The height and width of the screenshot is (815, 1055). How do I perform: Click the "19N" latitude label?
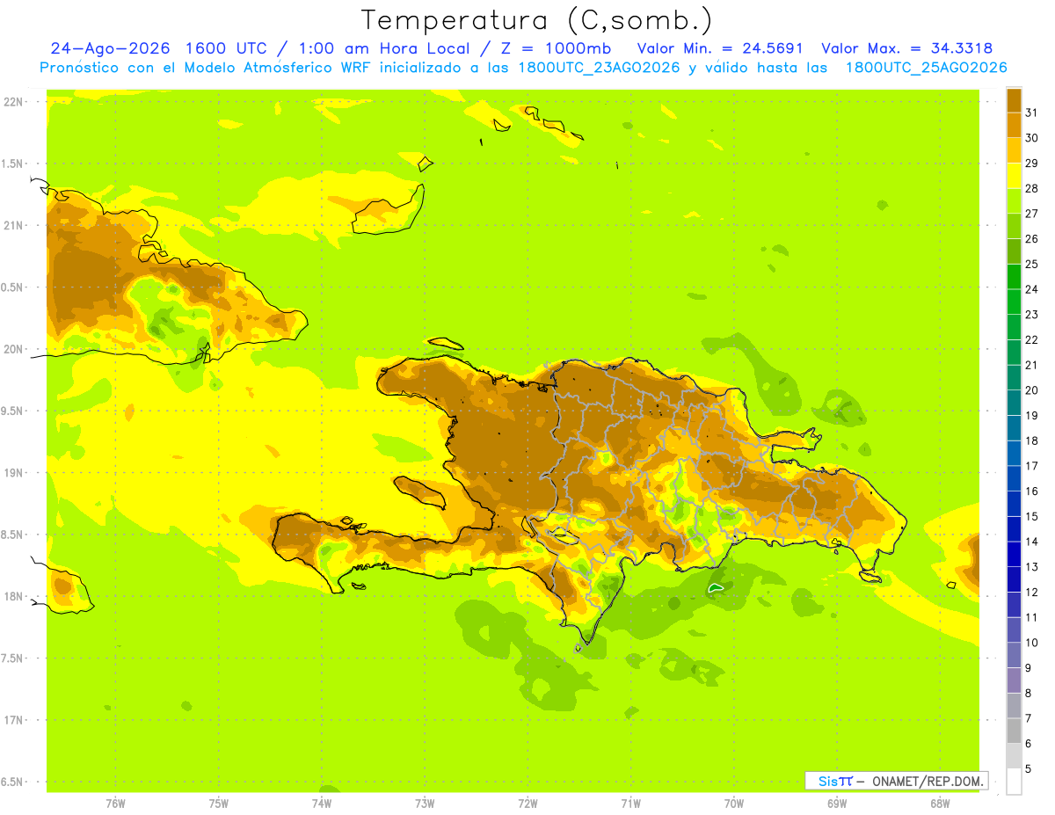pyautogui.click(x=12, y=472)
